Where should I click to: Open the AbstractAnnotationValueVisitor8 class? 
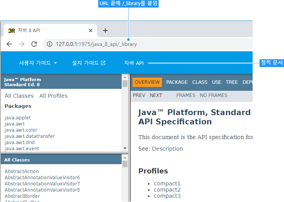point(42,190)
